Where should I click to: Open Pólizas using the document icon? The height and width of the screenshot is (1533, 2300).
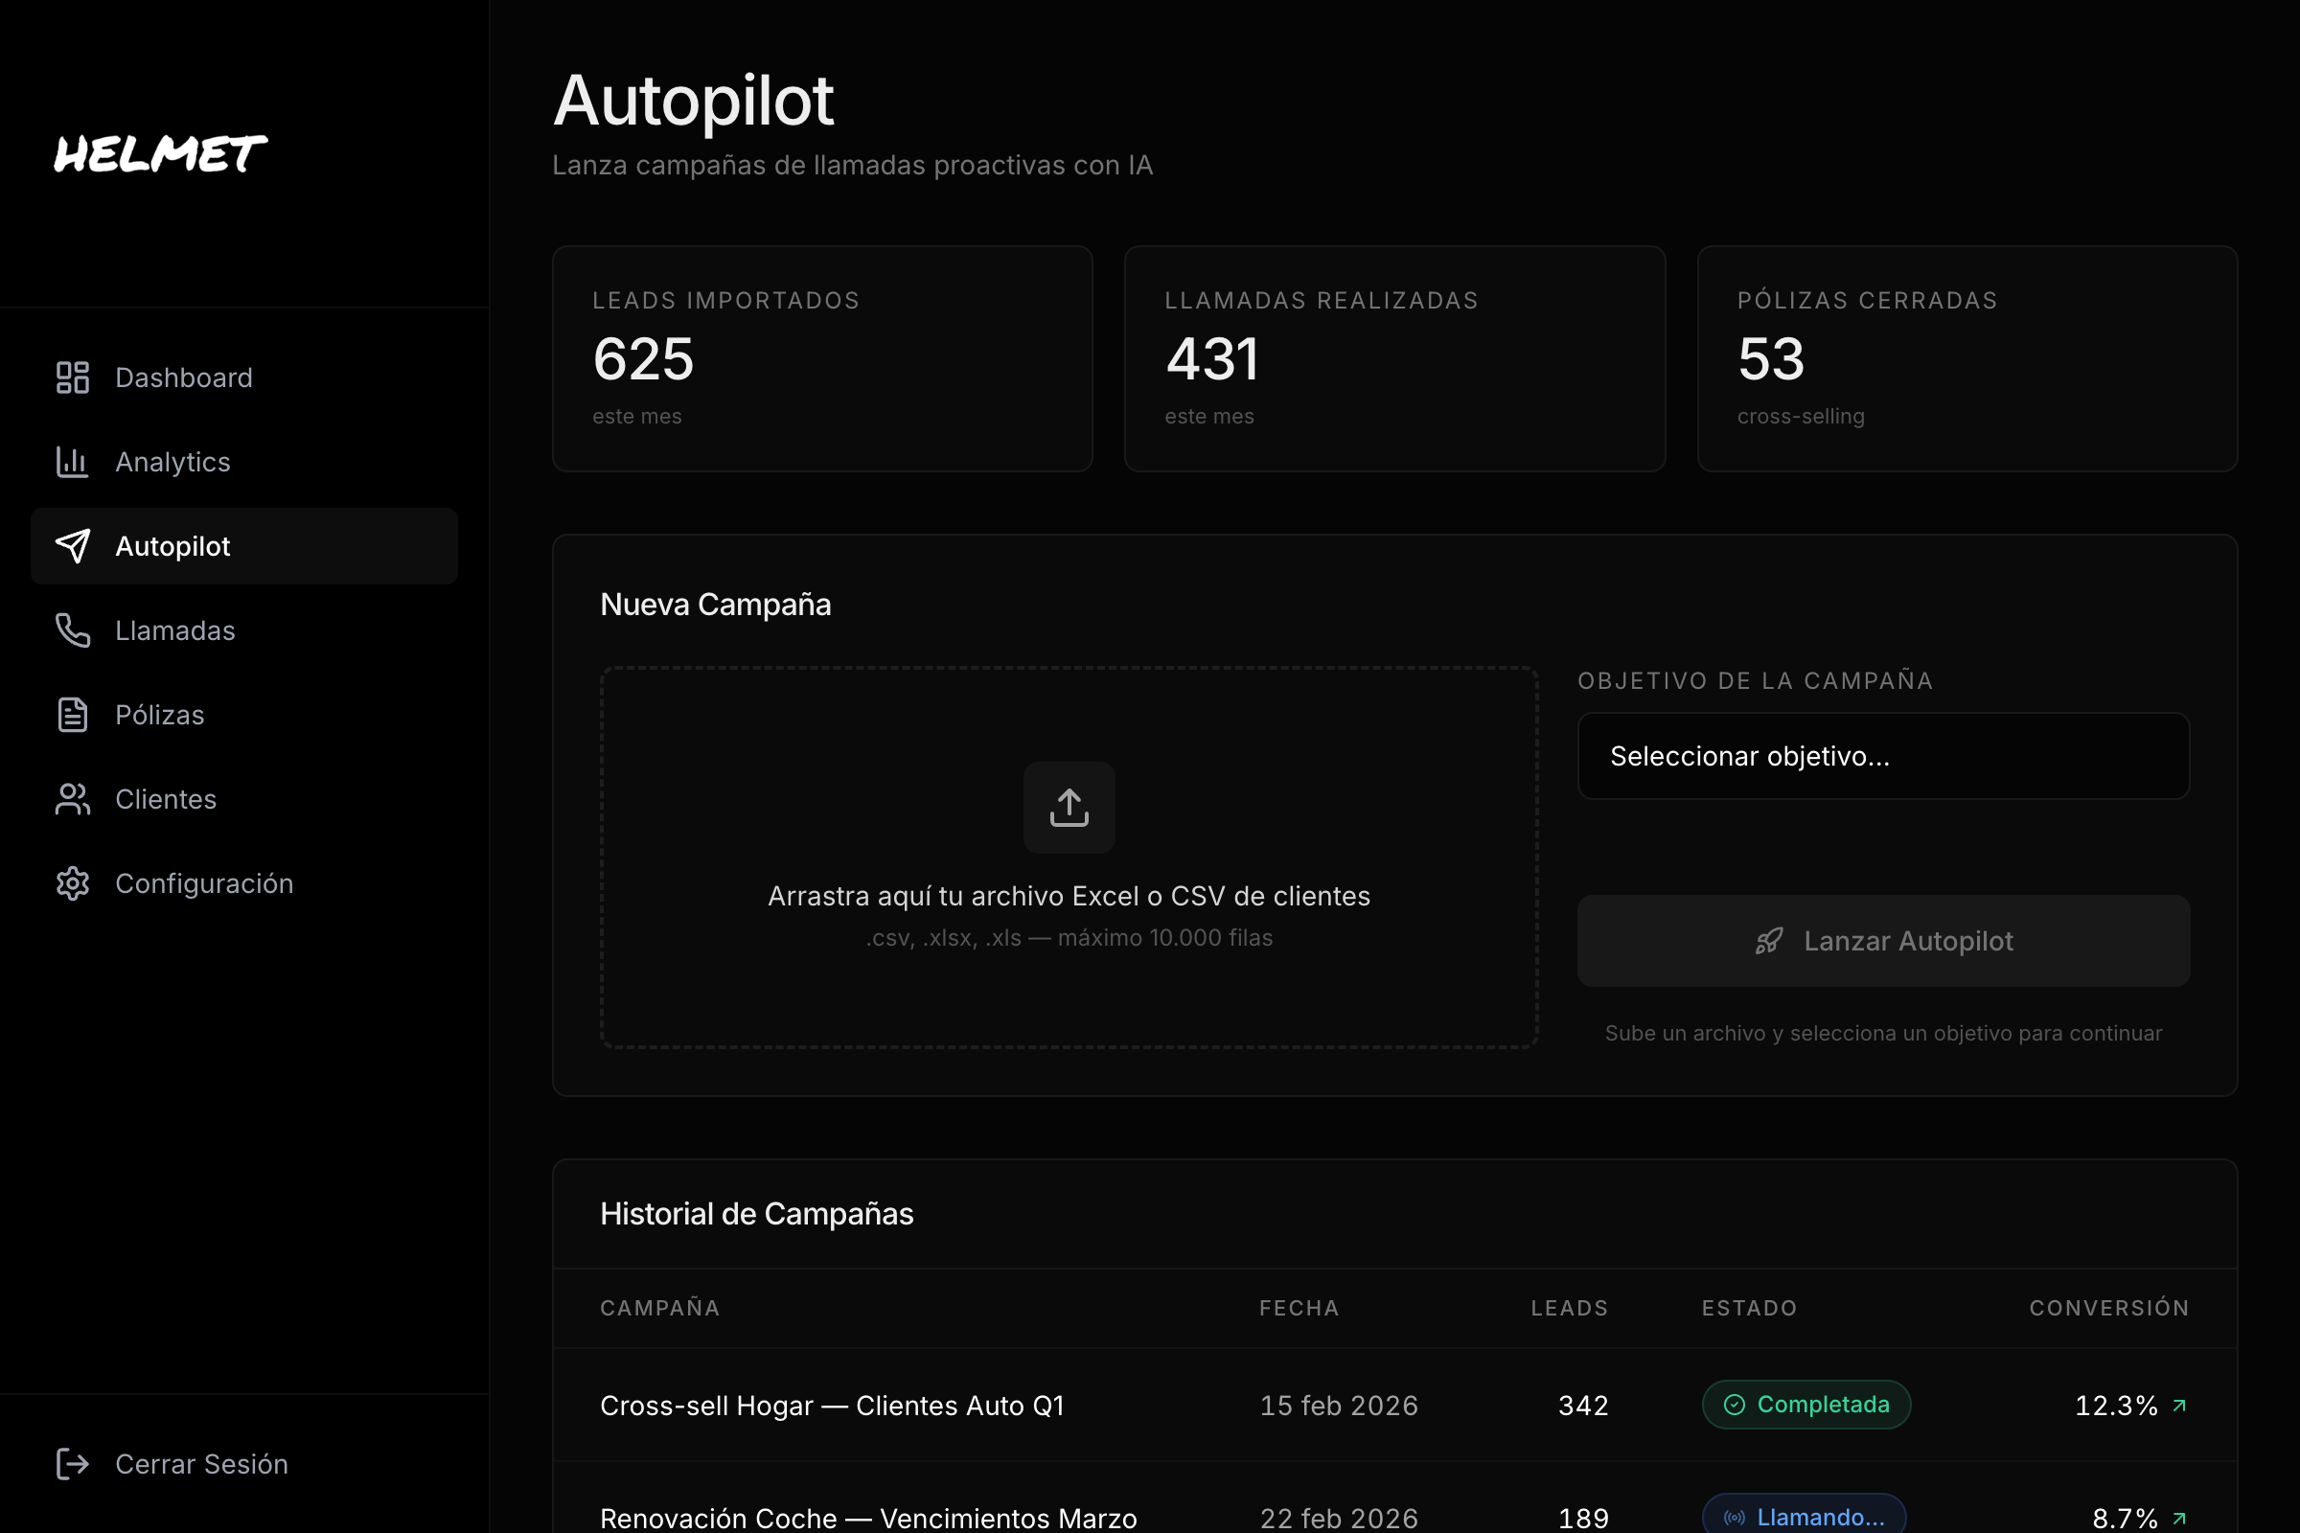pyautogui.click(x=71, y=715)
